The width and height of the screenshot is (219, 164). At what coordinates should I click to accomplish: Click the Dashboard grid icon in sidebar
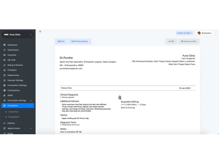[x=4, y=45]
